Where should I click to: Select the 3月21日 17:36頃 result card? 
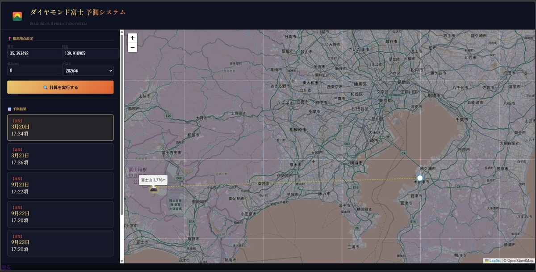pos(60,157)
